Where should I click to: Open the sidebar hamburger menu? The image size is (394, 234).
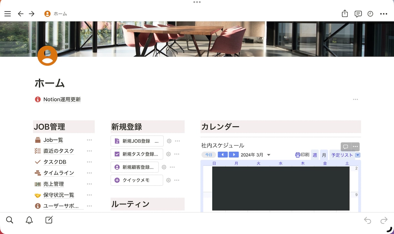[x=7, y=14]
